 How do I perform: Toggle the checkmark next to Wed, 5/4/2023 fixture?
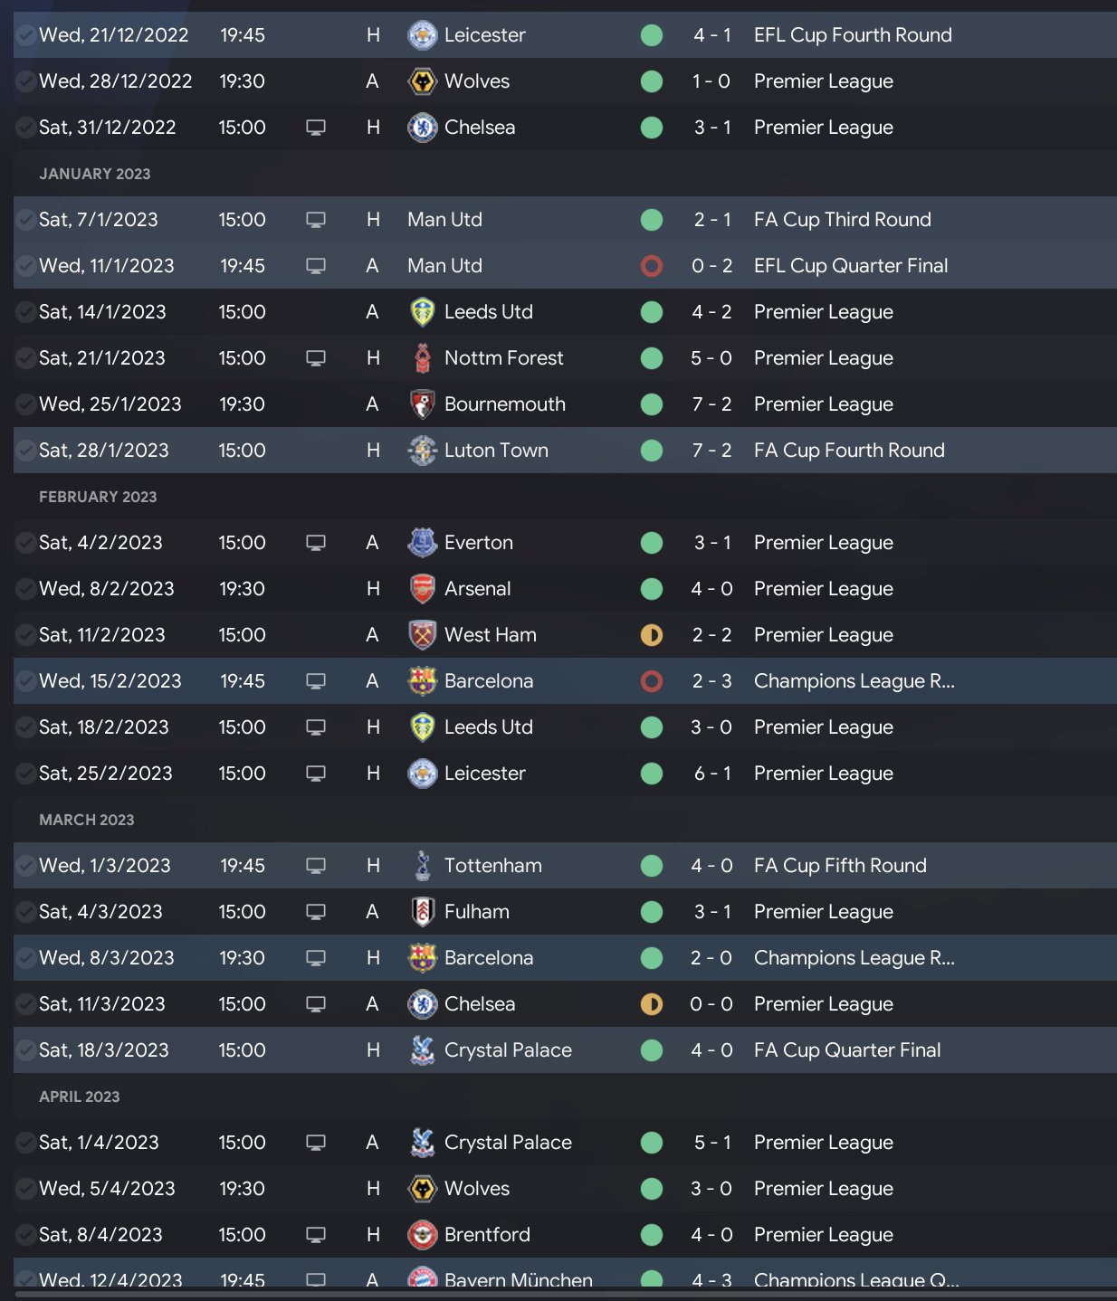[x=26, y=1189]
